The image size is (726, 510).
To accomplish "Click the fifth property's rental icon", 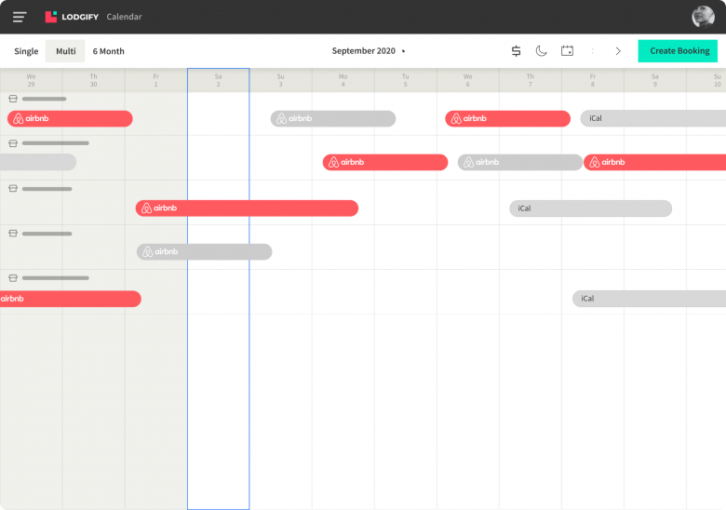I will click(x=13, y=277).
